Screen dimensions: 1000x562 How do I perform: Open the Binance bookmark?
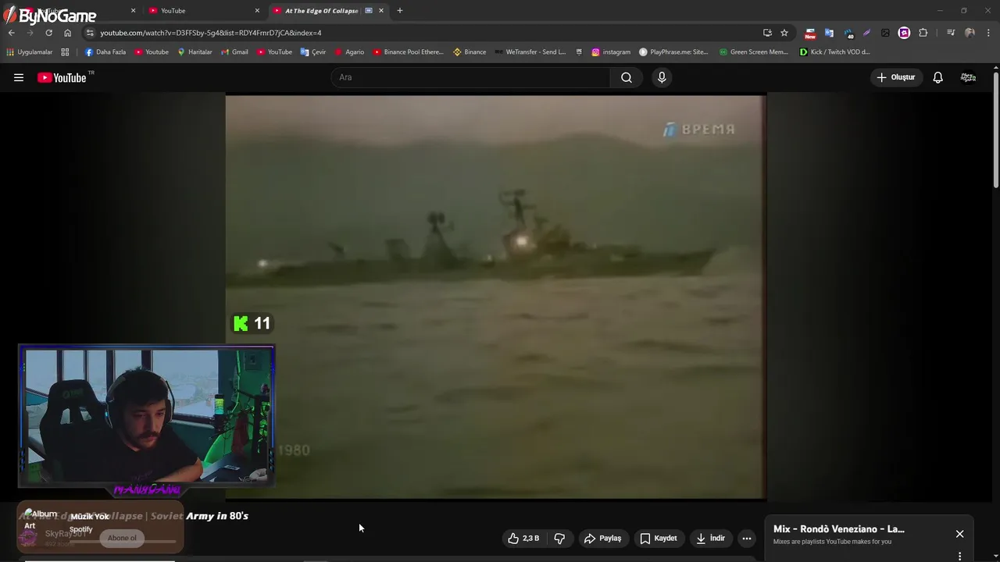(469, 52)
